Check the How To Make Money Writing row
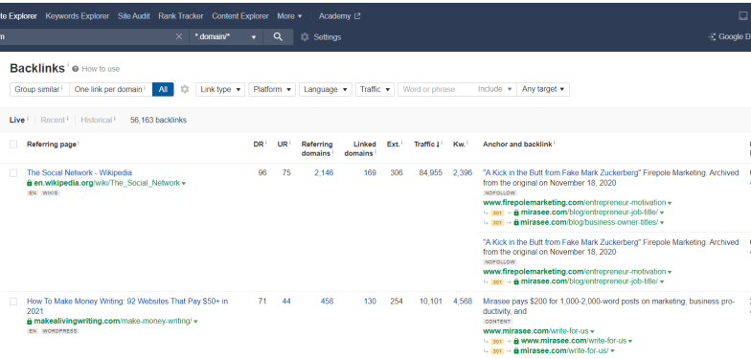The width and height of the screenshot is (751, 359). click(13, 302)
